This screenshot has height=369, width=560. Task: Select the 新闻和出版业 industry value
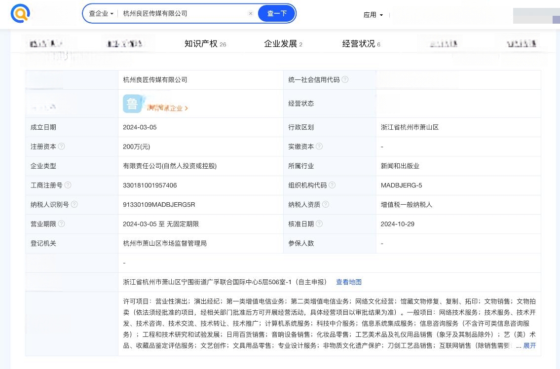coord(400,166)
